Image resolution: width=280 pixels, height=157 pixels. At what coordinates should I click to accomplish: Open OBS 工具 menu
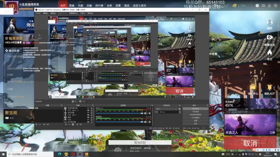point(82,13)
